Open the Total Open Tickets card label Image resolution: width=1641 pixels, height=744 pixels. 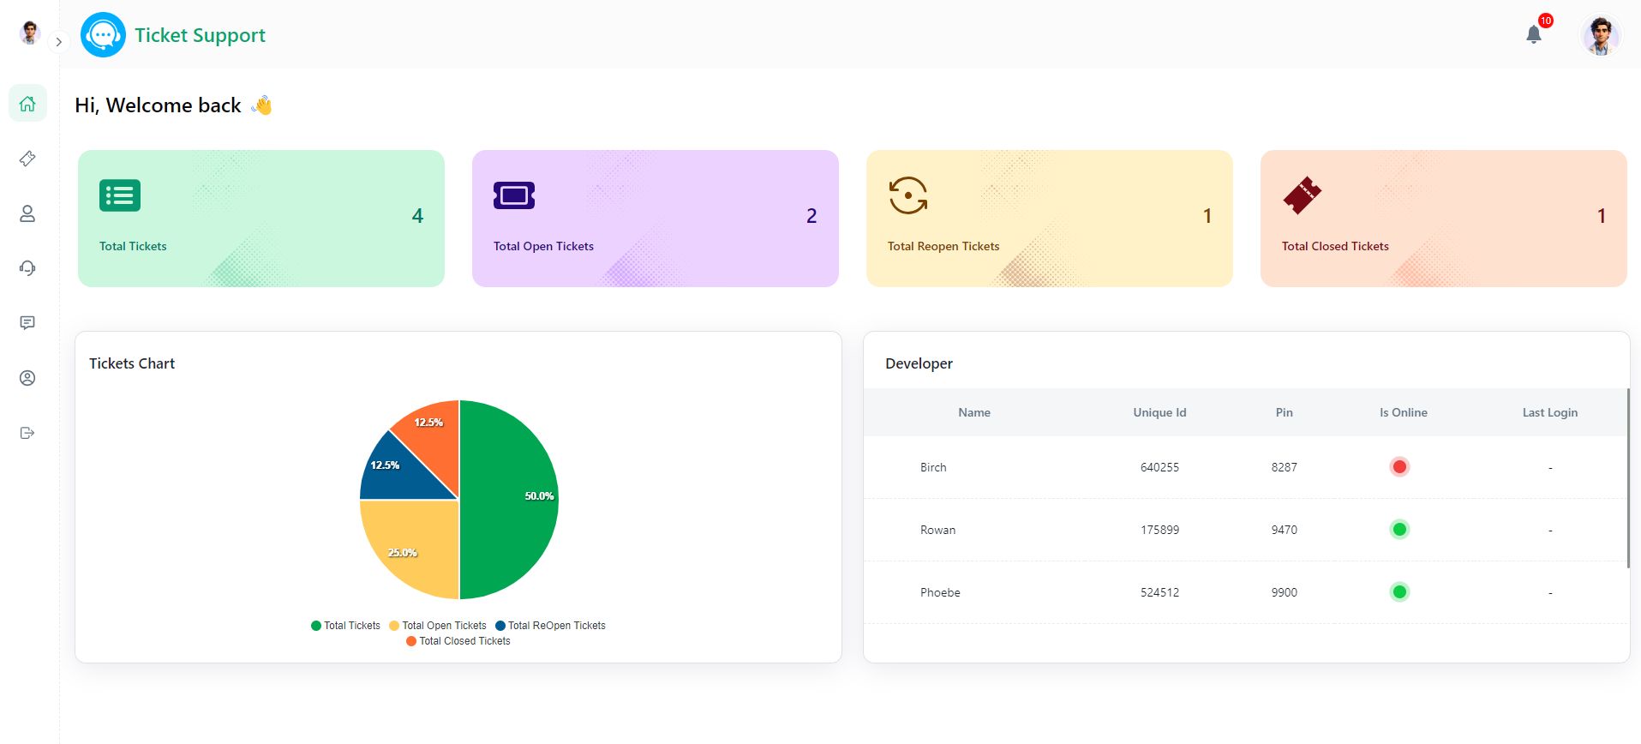[x=543, y=246]
